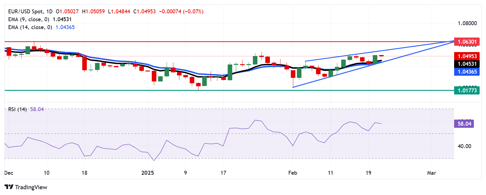Screen dimensions: 486x195
Task: Select the EMA 14 close indicator legend
Action: pyautogui.click(x=41, y=27)
